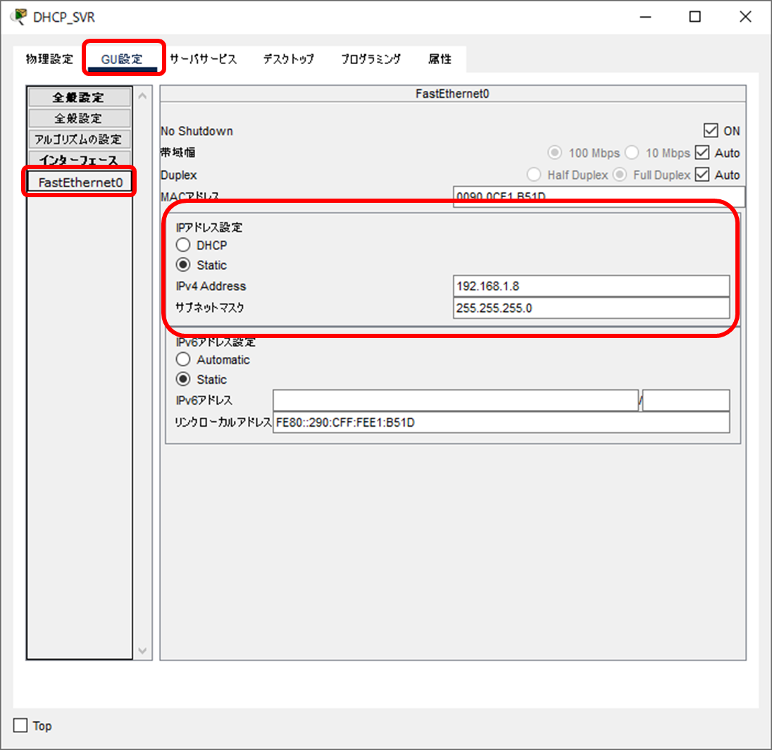Select the Full Duplex radio button
772x750 pixels.
click(x=620, y=175)
